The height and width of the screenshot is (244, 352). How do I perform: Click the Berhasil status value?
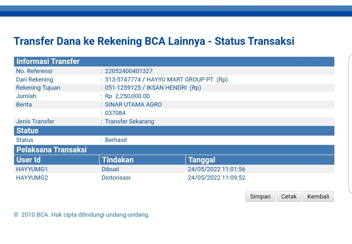116,140
